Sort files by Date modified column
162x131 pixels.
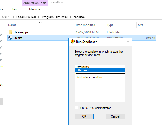[85, 25]
